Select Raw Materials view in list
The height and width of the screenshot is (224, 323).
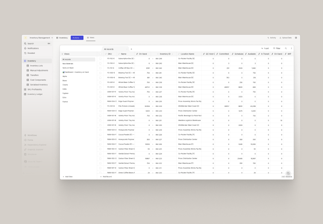click(x=78, y=63)
